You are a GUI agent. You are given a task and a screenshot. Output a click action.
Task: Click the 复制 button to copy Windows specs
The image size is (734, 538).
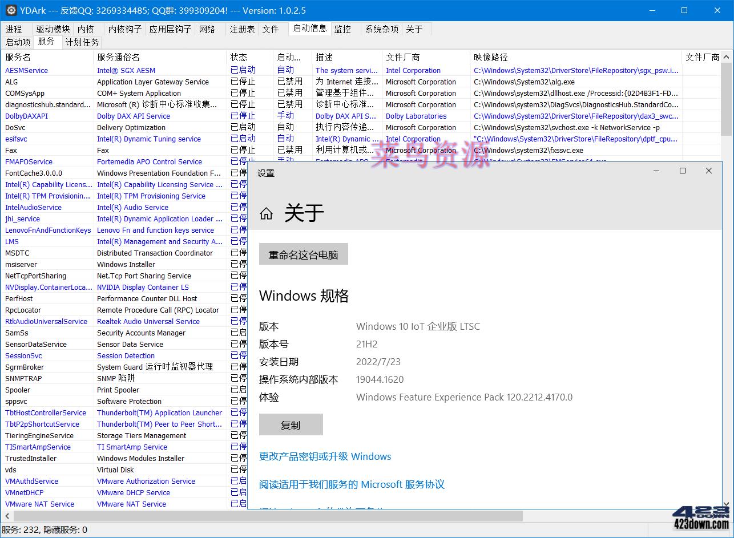tap(291, 424)
